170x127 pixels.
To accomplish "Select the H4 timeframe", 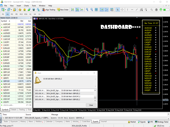I will [35, 14].
